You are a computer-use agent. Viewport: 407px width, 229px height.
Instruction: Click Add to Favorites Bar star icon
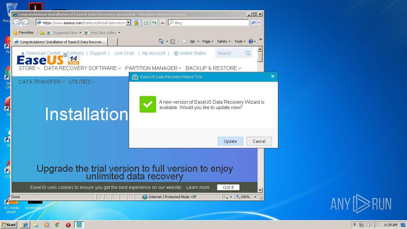point(42,32)
